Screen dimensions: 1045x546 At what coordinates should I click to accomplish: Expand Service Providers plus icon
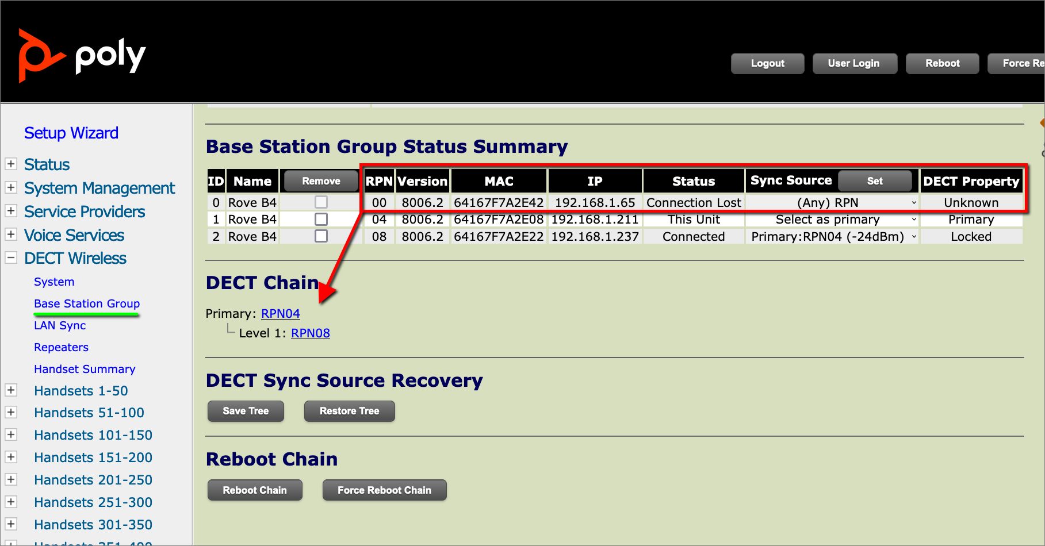coord(11,211)
